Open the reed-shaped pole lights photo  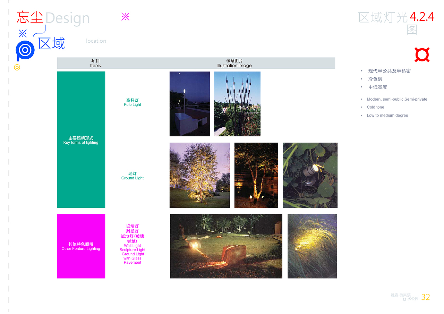click(x=237, y=104)
